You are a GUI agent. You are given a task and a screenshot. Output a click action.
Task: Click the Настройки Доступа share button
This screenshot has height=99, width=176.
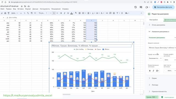click(x=163, y=7)
